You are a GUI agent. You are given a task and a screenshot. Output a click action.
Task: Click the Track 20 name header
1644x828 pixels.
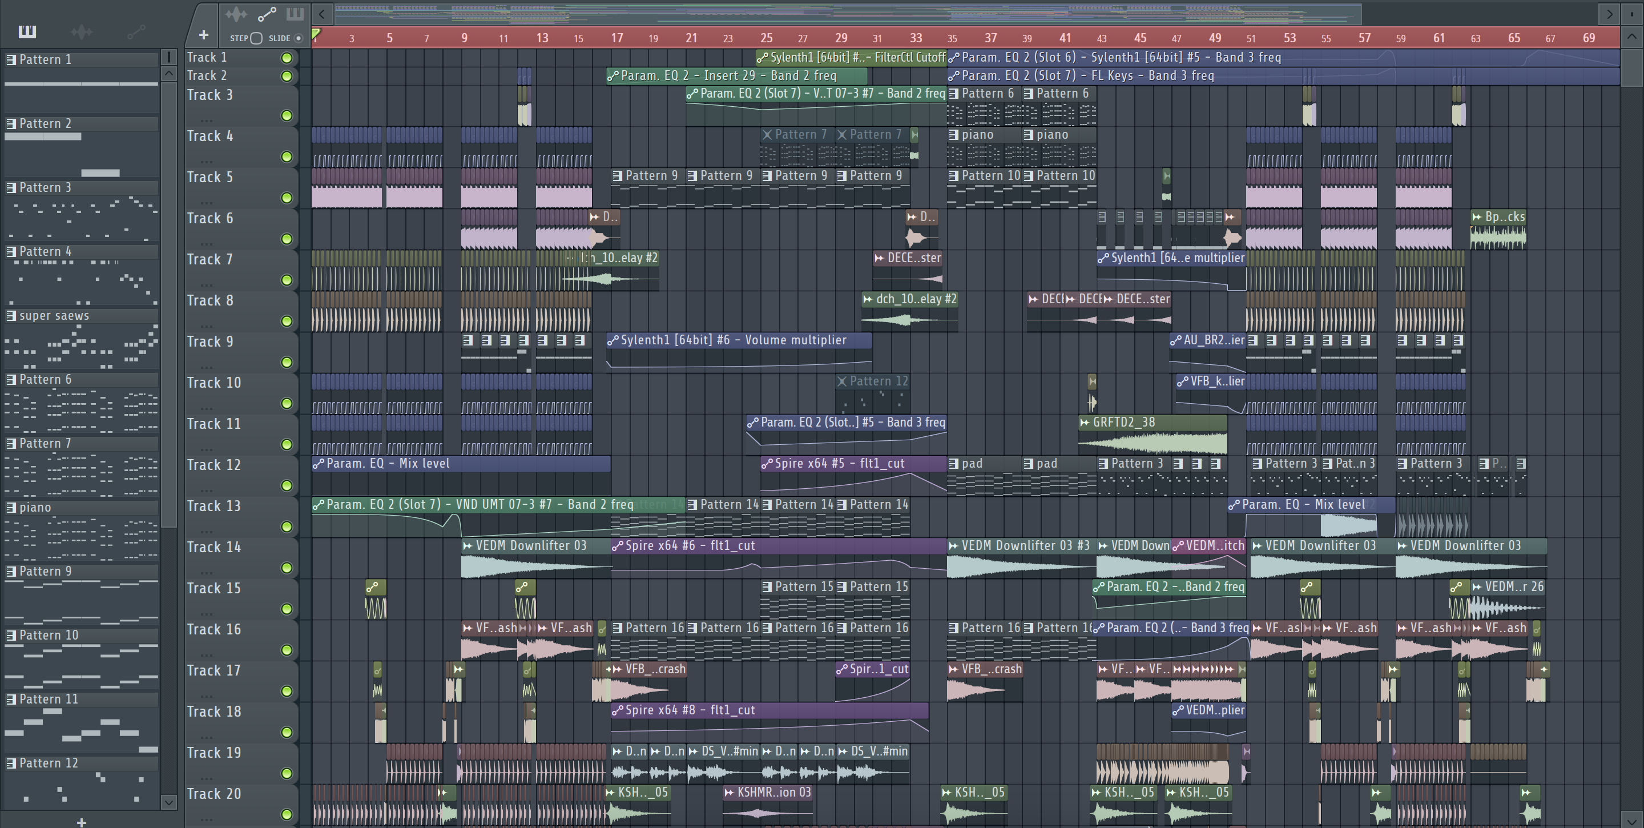[x=214, y=794]
